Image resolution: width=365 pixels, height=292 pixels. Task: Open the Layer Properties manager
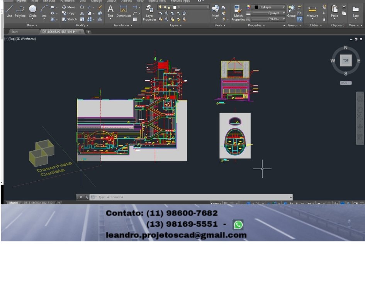tap(149, 13)
